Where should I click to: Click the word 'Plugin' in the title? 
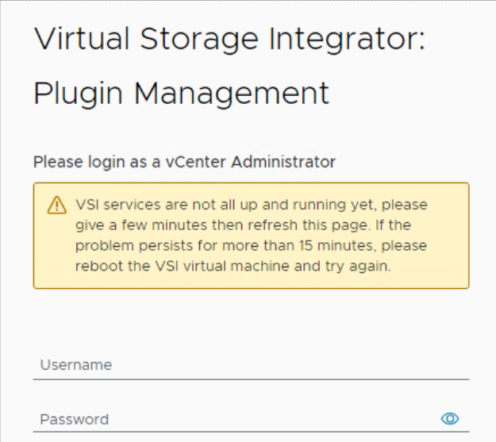tap(78, 93)
